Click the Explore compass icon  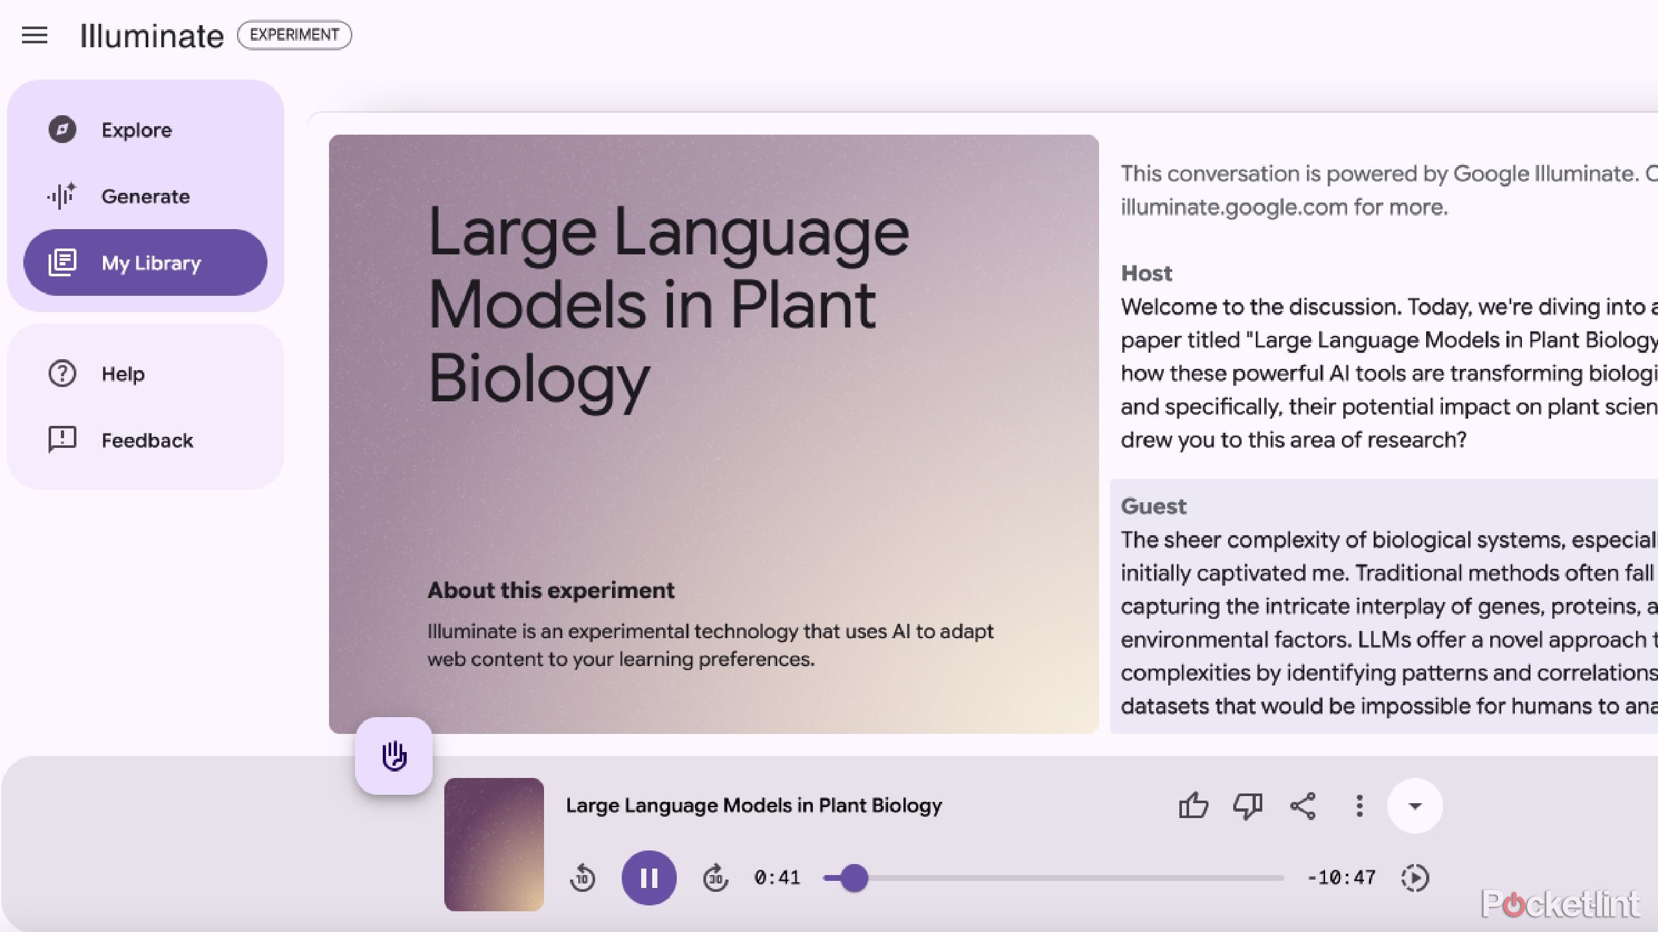[62, 129]
